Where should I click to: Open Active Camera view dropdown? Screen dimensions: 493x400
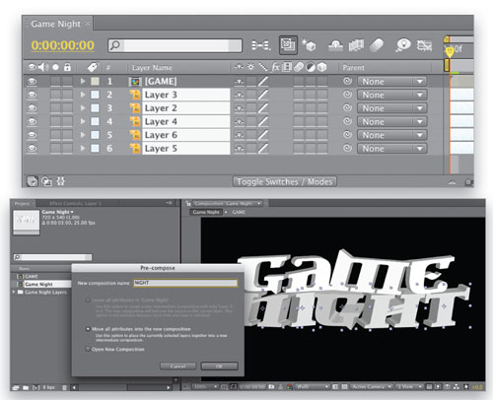[372, 387]
